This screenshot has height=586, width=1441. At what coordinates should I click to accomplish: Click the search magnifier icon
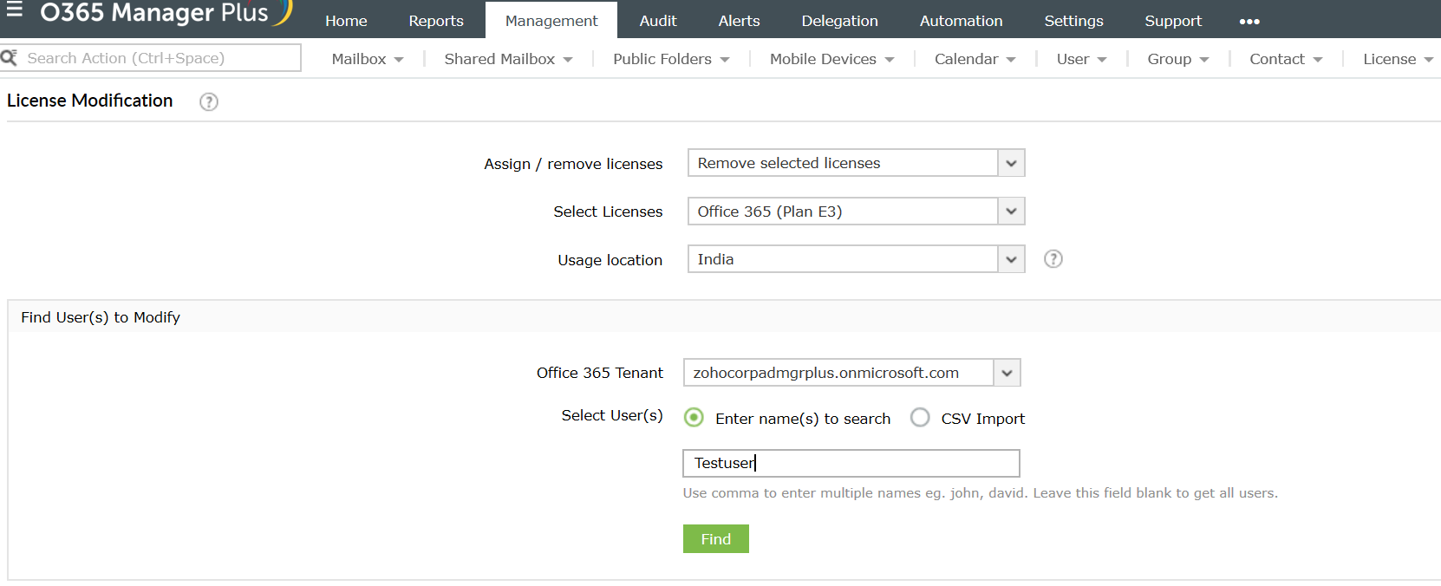[10, 58]
